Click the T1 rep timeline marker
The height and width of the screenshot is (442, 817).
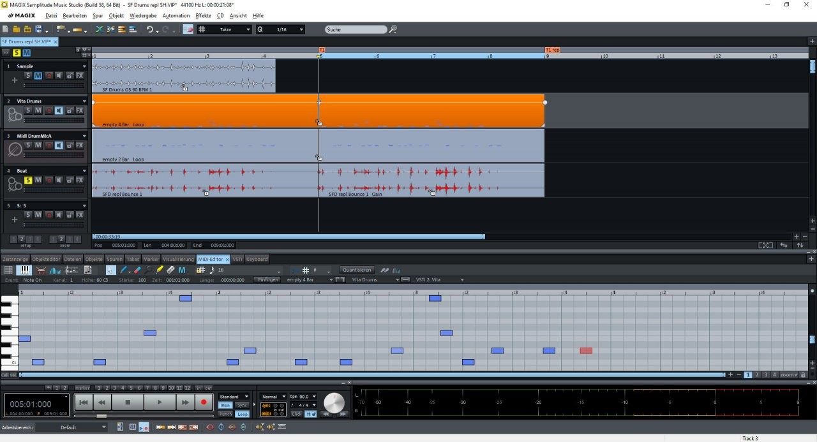point(553,49)
